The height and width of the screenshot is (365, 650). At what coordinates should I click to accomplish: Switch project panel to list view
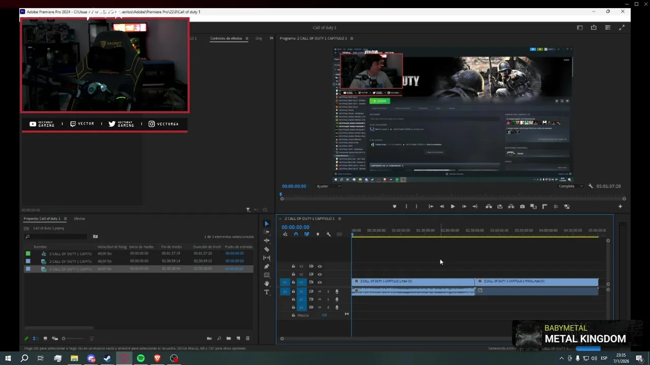point(36,338)
